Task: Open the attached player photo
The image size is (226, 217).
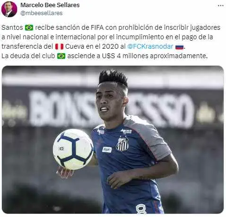Action: pos(113,139)
